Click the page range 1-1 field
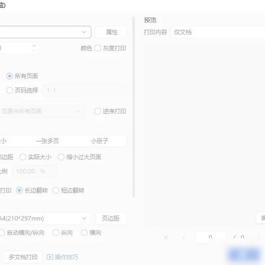Viewport: 265px width, 265px height. click(85, 90)
